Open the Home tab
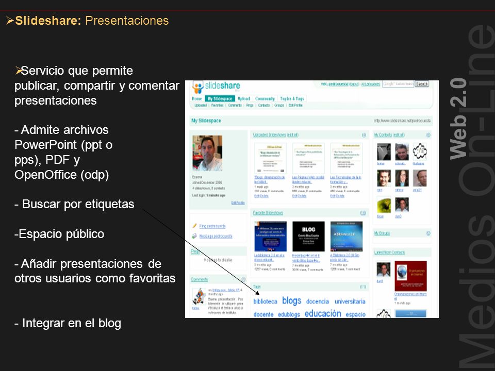 click(197, 99)
